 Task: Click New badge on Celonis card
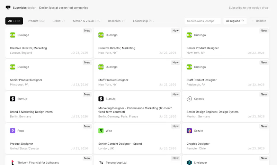(264, 94)
